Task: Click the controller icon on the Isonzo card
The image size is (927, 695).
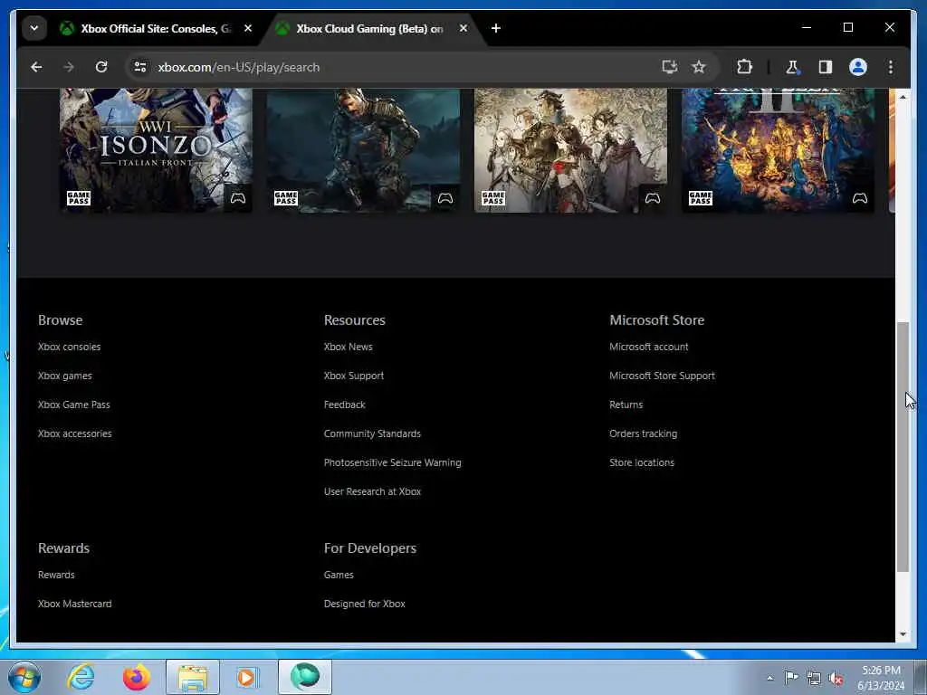Action: 238,198
